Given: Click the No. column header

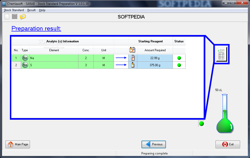Looking at the screenshot, I should click(x=16, y=50).
